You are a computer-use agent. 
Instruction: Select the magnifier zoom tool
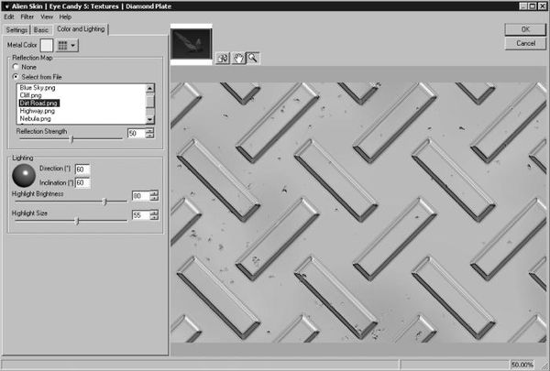coord(252,58)
